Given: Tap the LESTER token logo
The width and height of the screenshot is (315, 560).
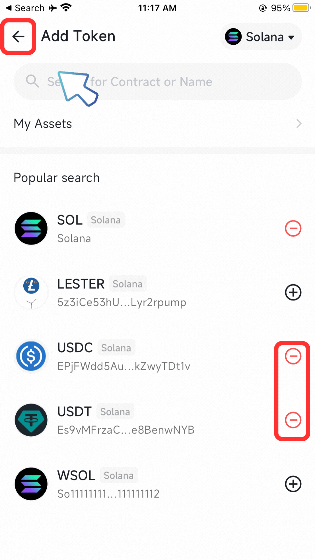Looking at the screenshot, I should click(31, 292).
